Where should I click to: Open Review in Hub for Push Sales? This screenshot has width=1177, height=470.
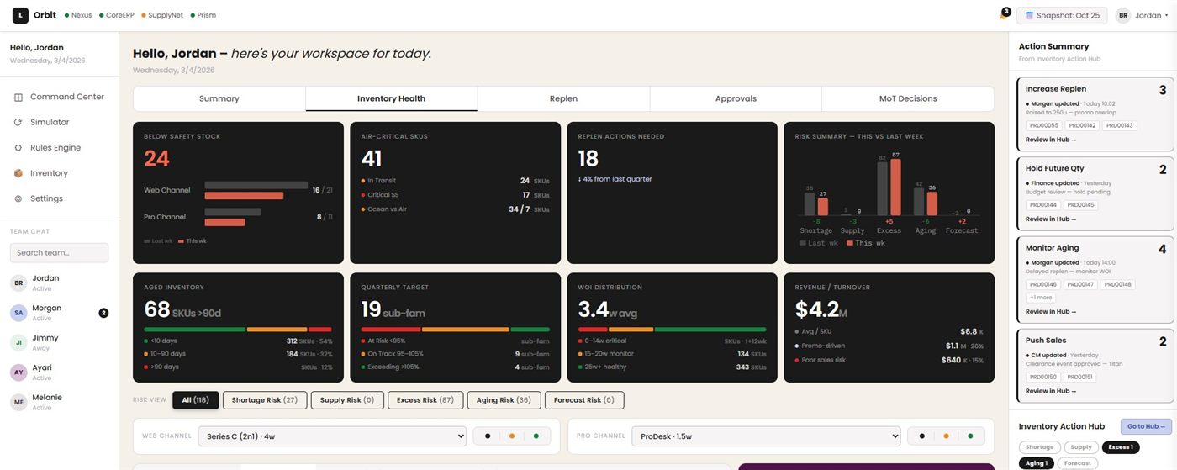(1051, 391)
